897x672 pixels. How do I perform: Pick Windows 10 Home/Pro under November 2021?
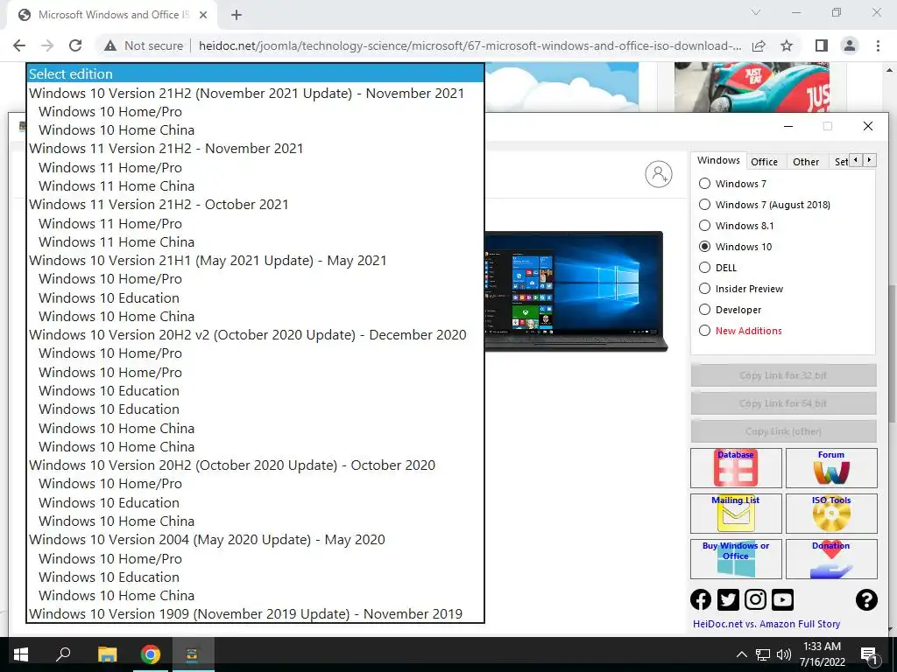(x=255, y=111)
